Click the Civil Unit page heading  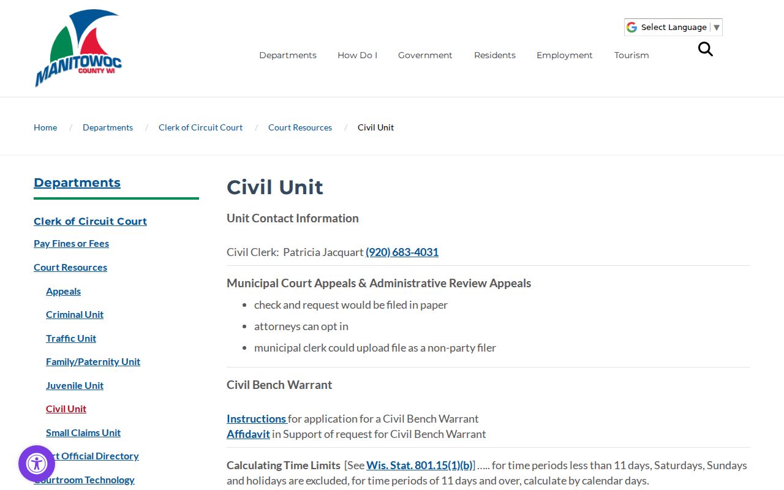coord(275,187)
